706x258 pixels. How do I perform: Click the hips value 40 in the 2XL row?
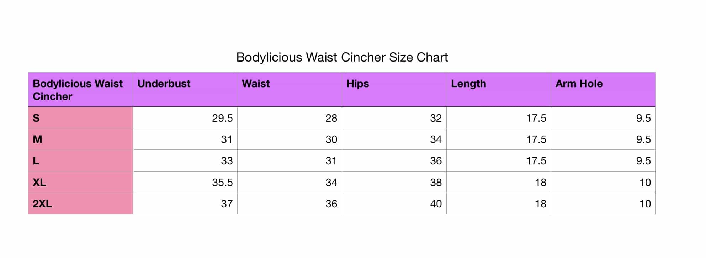coord(394,204)
